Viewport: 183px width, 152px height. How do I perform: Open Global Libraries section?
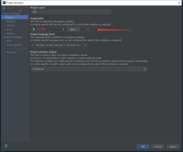pos(14,45)
